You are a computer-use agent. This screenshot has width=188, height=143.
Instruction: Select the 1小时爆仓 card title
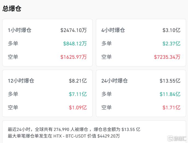[19, 30]
